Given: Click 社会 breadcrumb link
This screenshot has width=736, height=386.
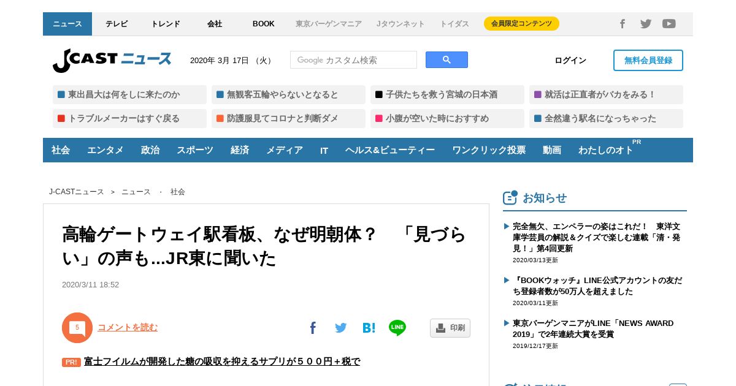Looking at the screenshot, I should click(x=178, y=192).
